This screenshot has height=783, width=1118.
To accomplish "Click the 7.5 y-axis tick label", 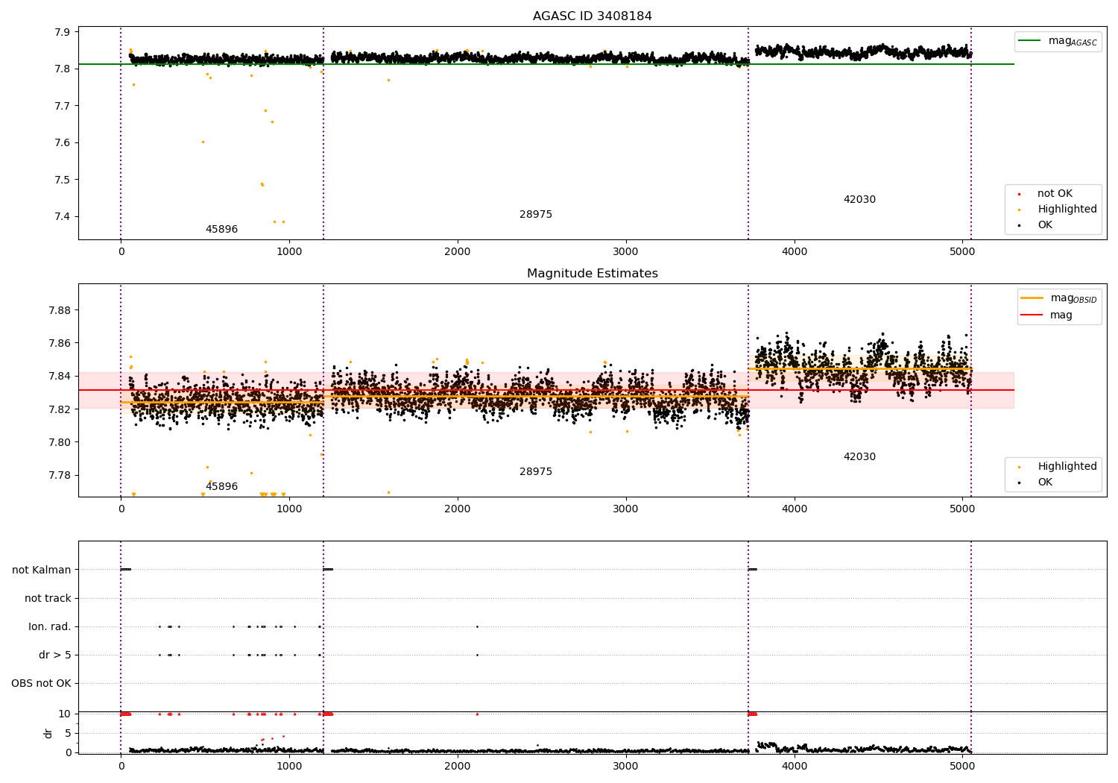I will (62, 180).
